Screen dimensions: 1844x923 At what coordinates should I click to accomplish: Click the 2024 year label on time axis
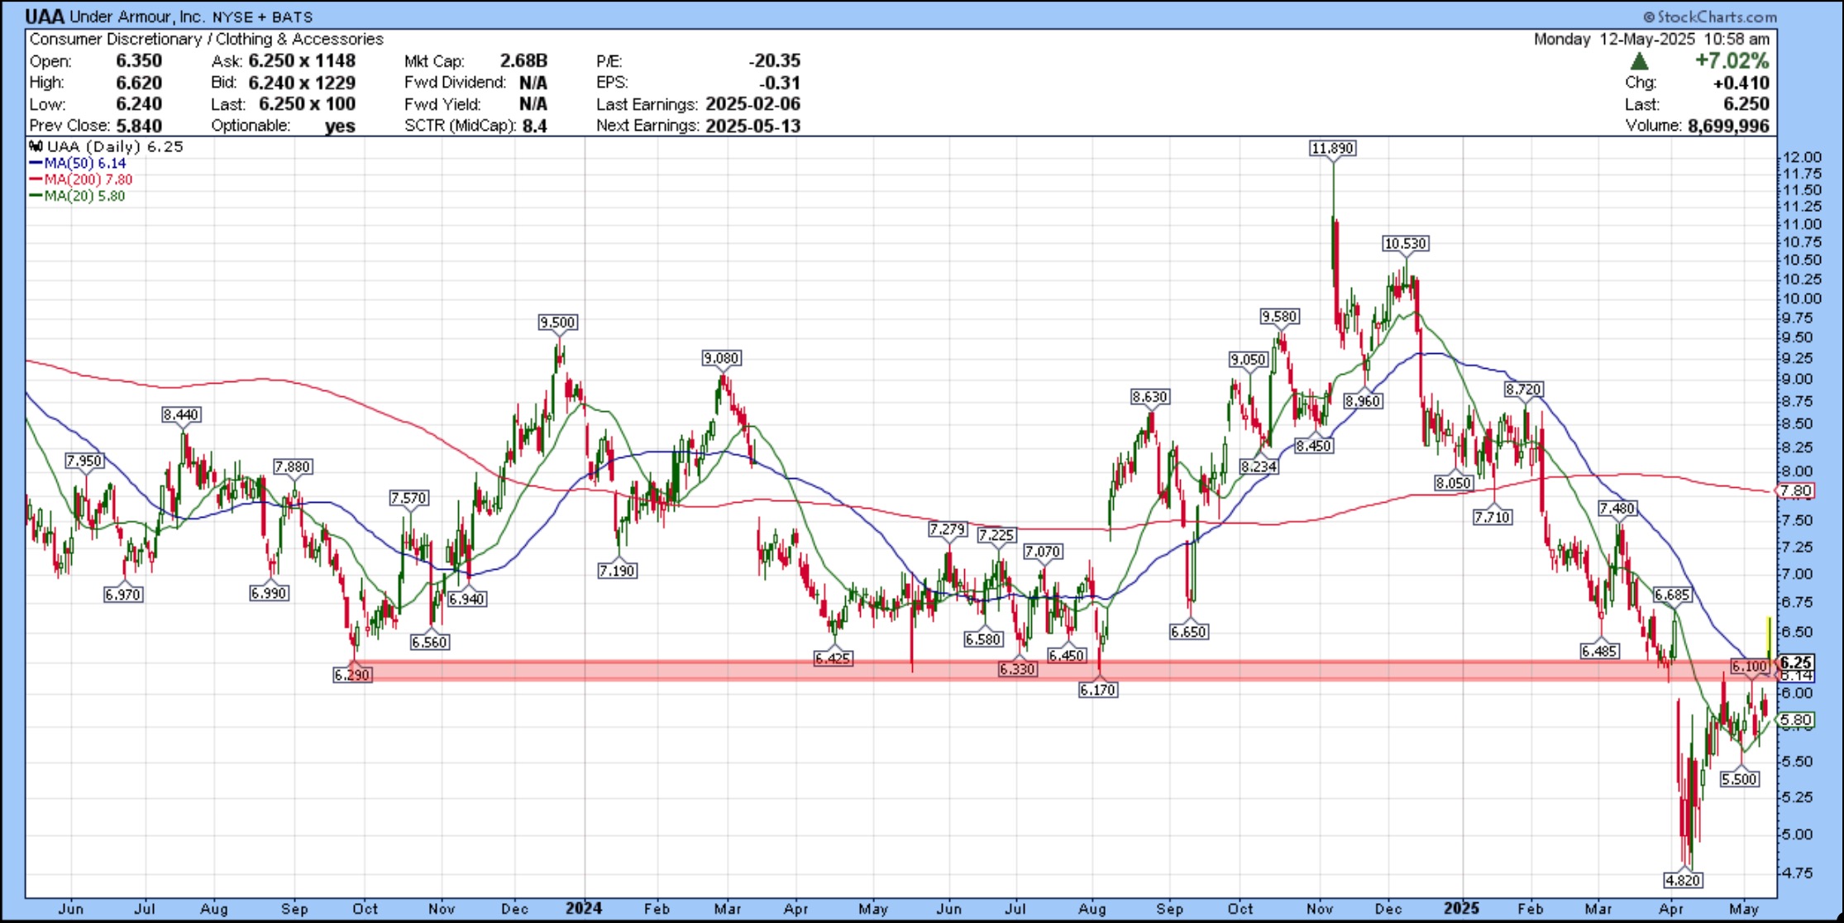(x=583, y=908)
